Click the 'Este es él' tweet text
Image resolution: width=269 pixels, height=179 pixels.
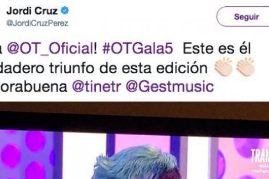click(x=217, y=49)
